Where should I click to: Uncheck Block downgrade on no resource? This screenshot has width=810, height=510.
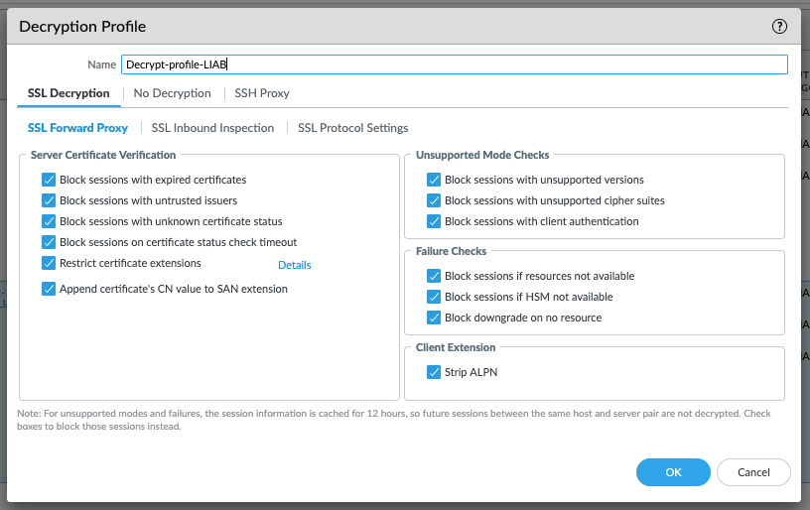tap(434, 318)
